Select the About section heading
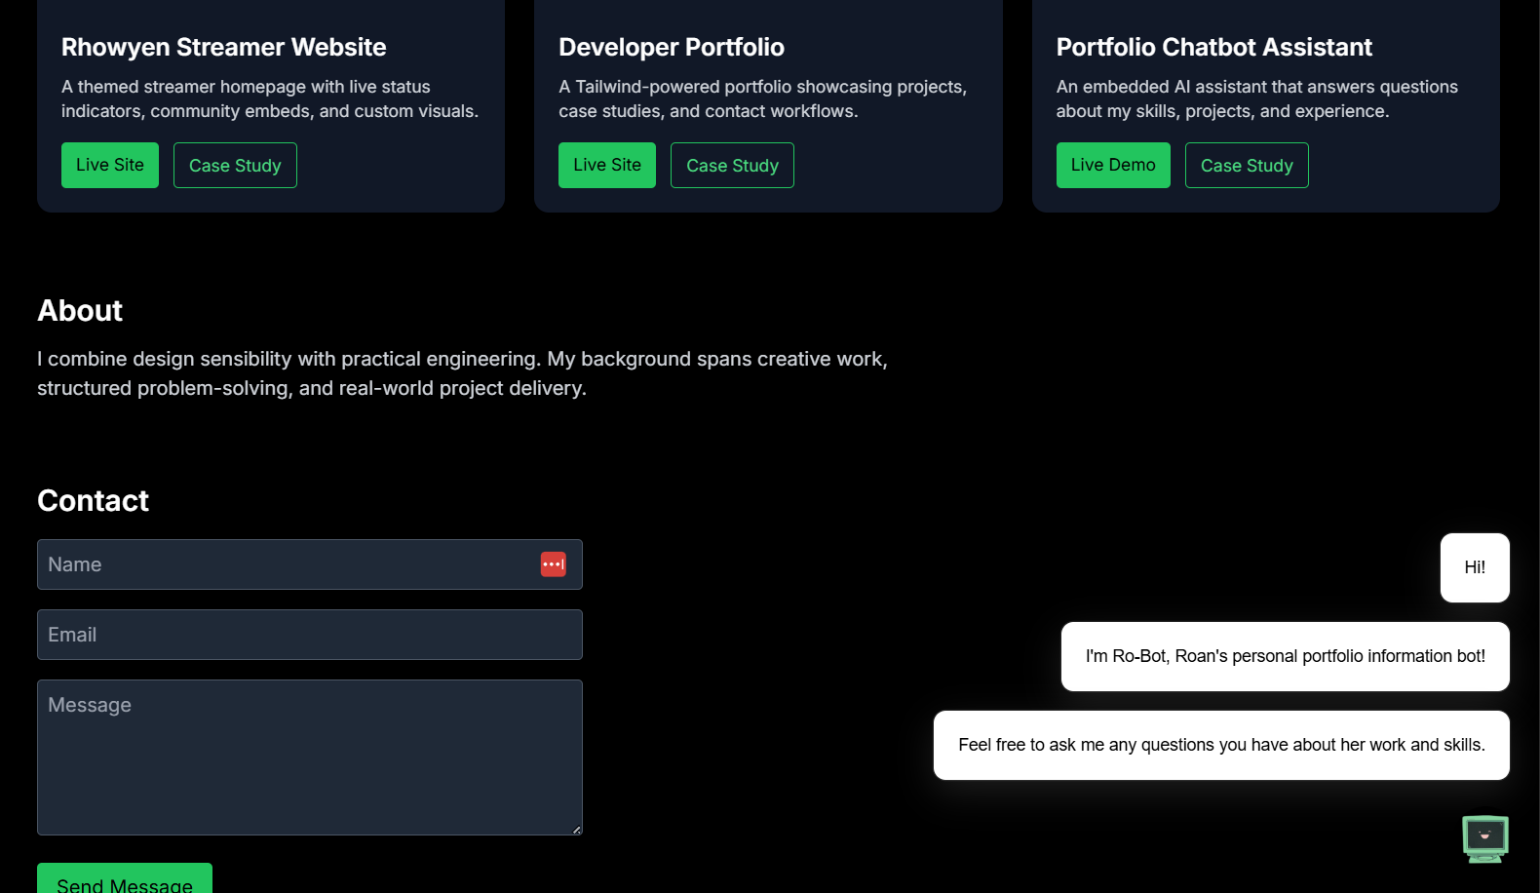The height and width of the screenshot is (893, 1540). pos(79,310)
